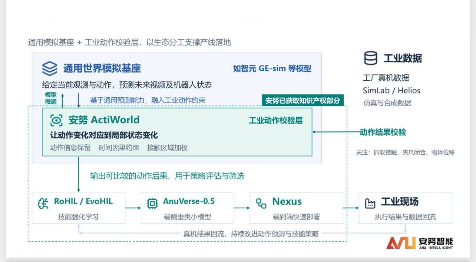Click the 端侧垂类小模型 subtitle
Screen dimensions: 476x262
(188, 217)
